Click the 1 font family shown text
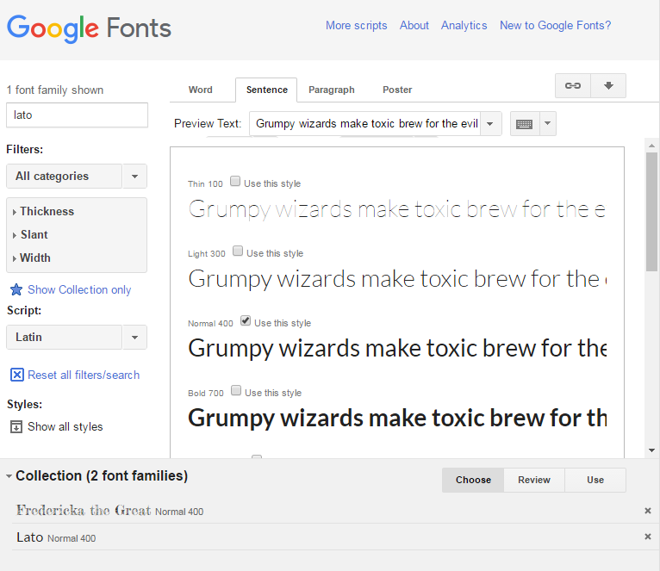The width and height of the screenshot is (660, 571). (55, 90)
